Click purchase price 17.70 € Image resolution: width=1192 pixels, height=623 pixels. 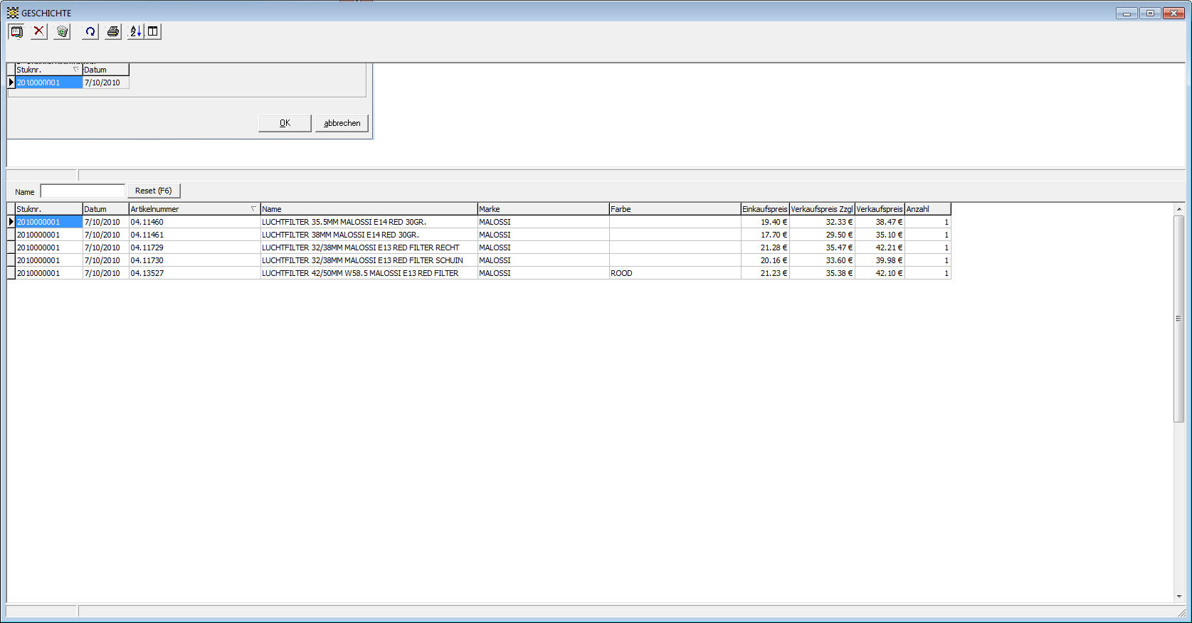coord(765,235)
